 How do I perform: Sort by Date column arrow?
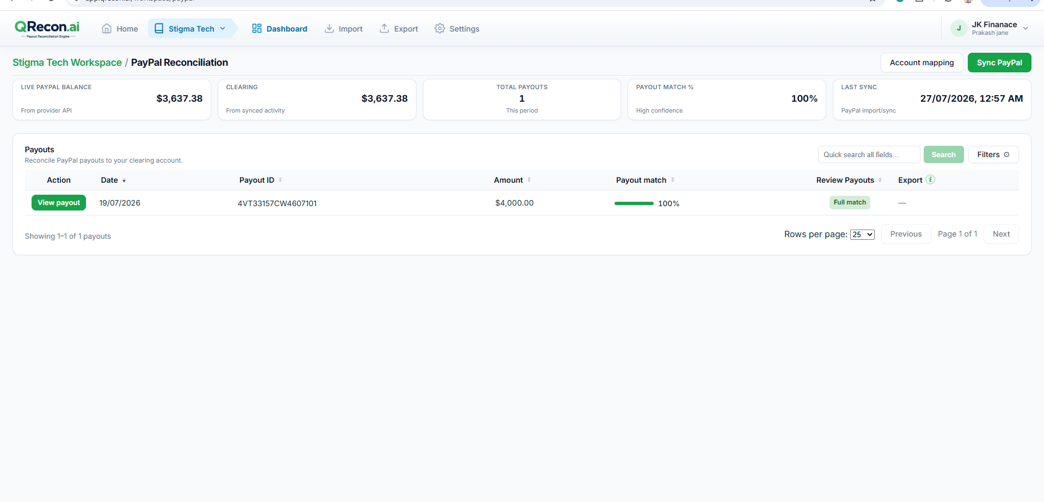coord(124,181)
